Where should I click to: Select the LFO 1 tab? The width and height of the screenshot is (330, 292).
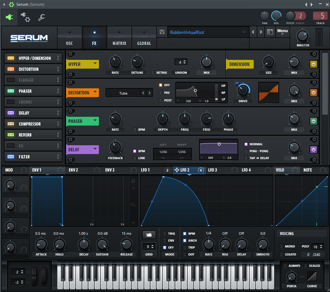(x=156, y=170)
